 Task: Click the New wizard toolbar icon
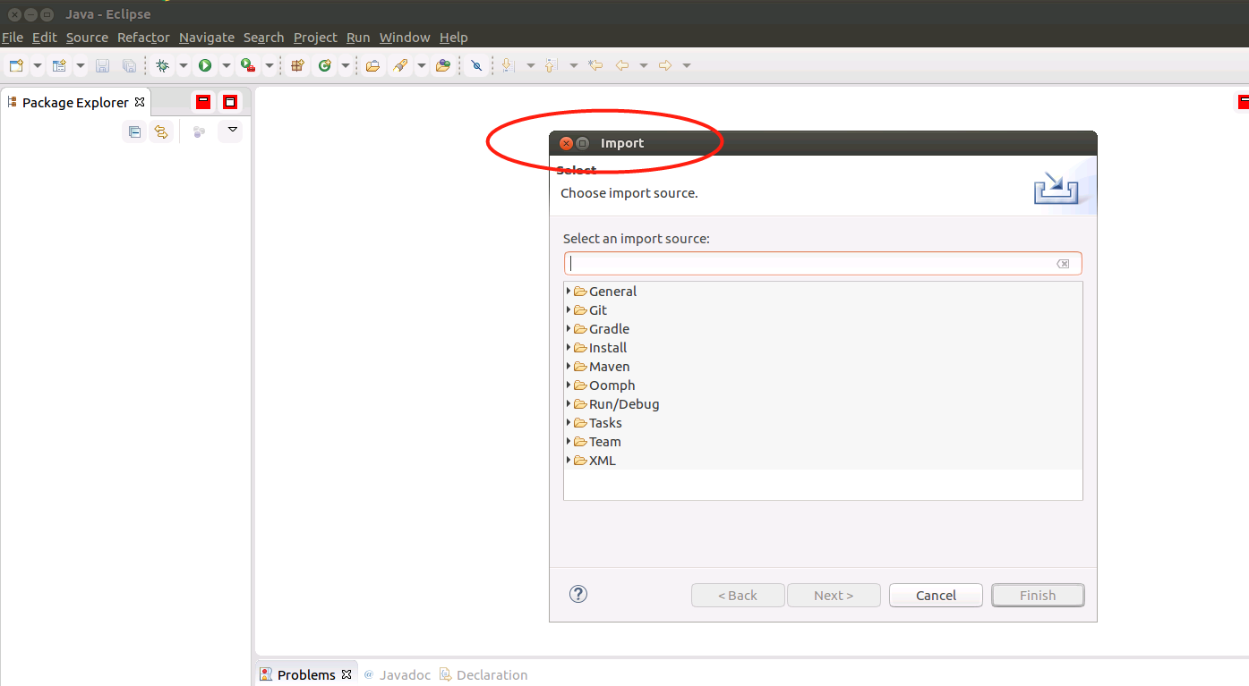coord(16,65)
